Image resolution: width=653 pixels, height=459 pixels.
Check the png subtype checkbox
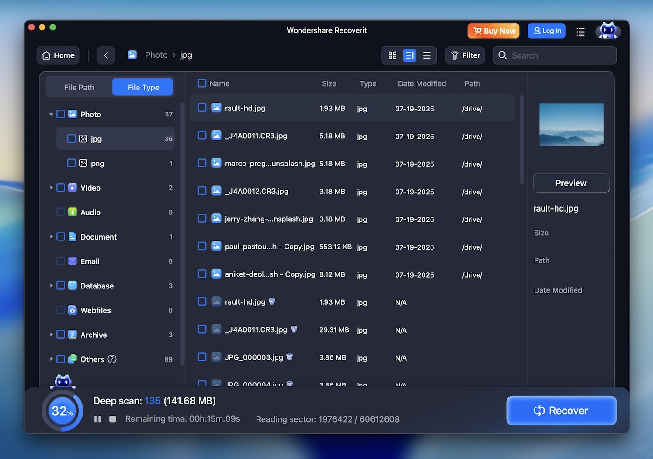click(x=71, y=163)
